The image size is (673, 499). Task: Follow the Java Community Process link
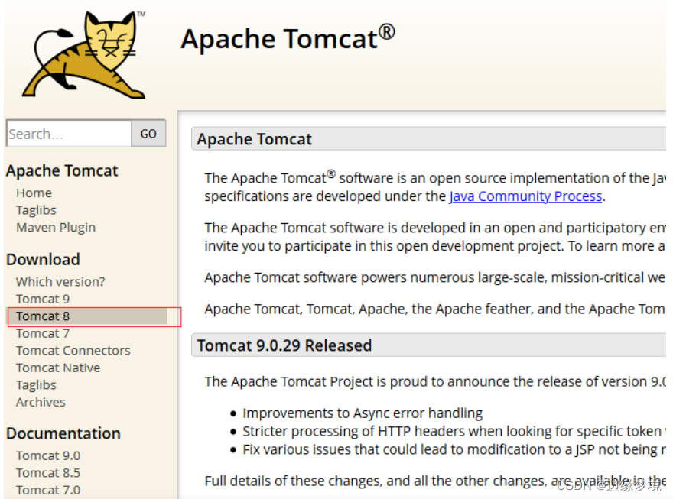tap(525, 196)
